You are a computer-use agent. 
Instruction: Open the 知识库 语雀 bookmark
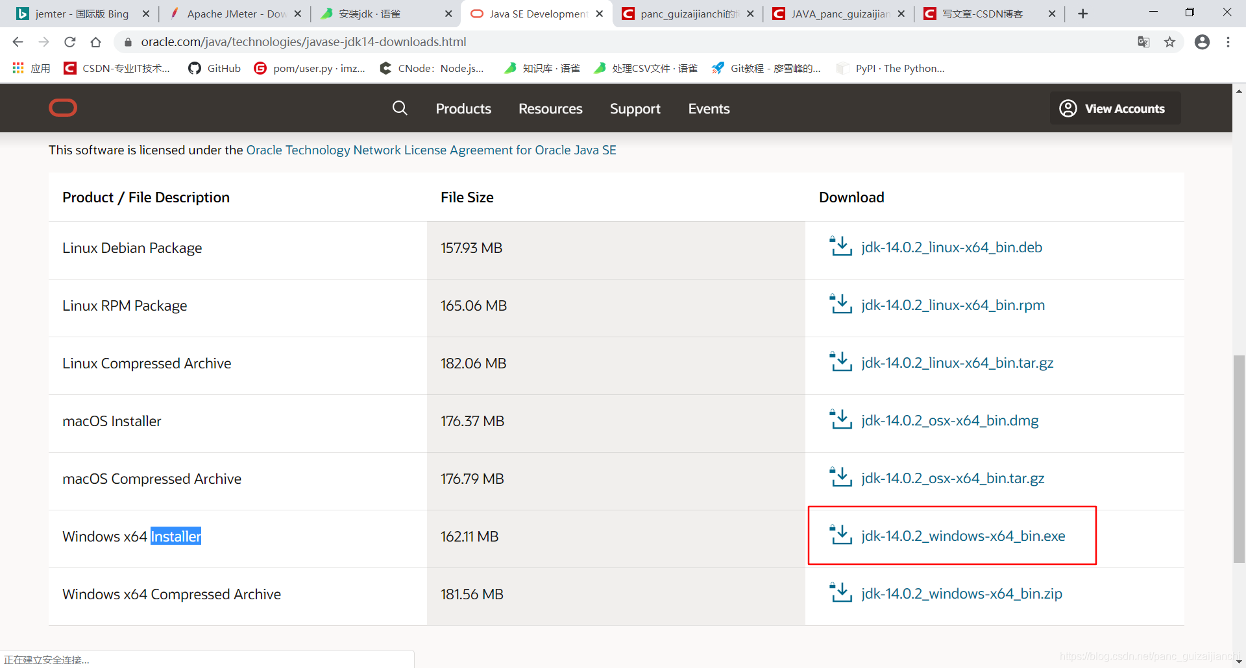pos(542,68)
